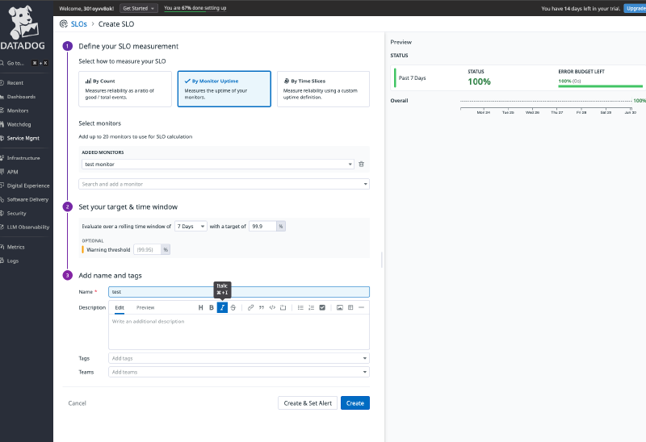Click the numbered list icon
The height and width of the screenshot is (442, 646).
[x=312, y=307]
